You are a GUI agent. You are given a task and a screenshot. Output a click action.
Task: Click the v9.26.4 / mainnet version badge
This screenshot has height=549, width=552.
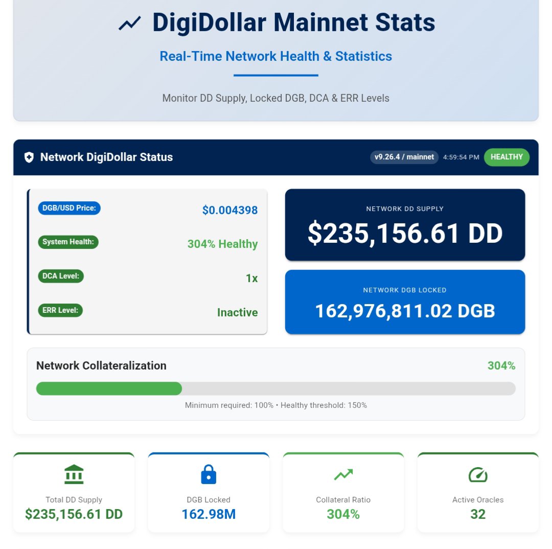click(404, 157)
